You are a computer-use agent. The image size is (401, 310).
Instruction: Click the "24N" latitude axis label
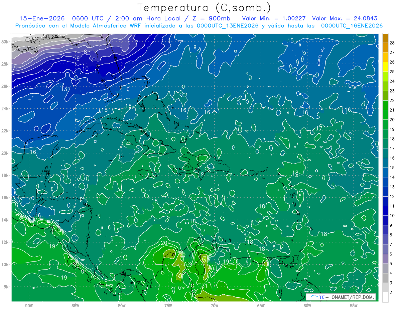(x=6, y=108)
